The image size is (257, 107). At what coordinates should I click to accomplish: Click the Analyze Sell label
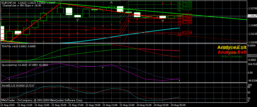(x=232, y=53)
